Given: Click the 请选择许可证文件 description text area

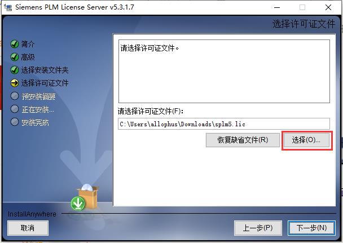Looking at the screenshot, I should [x=224, y=71].
